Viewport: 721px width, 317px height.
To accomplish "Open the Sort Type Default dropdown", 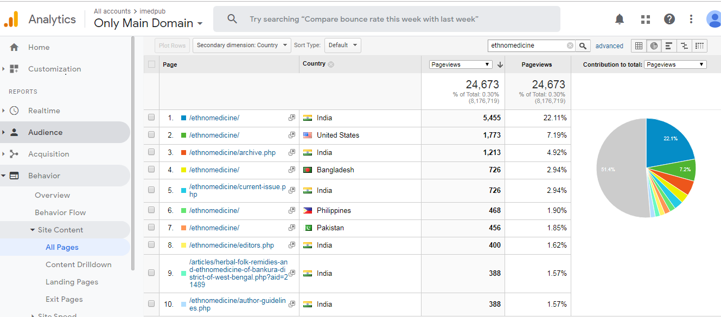I will (x=343, y=46).
